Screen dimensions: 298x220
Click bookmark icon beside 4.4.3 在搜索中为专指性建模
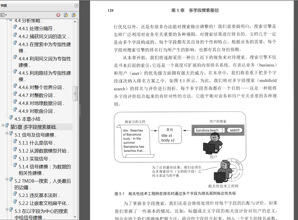click(x=15, y=43)
